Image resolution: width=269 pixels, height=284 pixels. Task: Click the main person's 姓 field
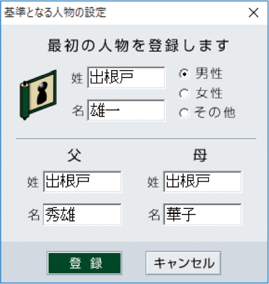coord(126,77)
